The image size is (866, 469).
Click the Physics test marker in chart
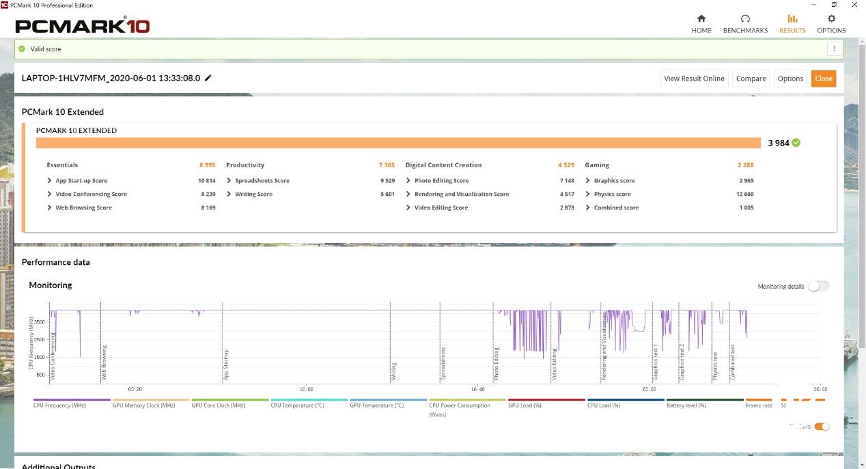click(x=715, y=366)
